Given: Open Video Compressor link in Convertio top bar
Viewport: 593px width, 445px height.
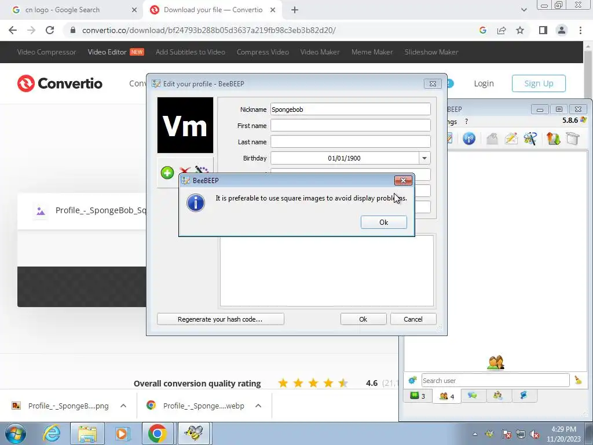Looking at the screenshot, I should pyautogui.click(x=46, y=52).
